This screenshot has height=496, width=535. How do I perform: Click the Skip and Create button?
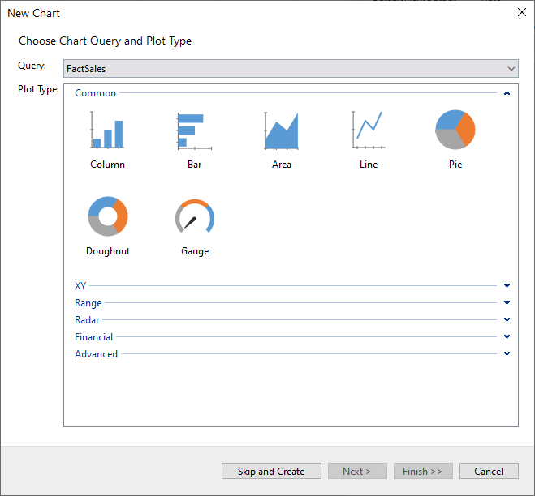271,471
